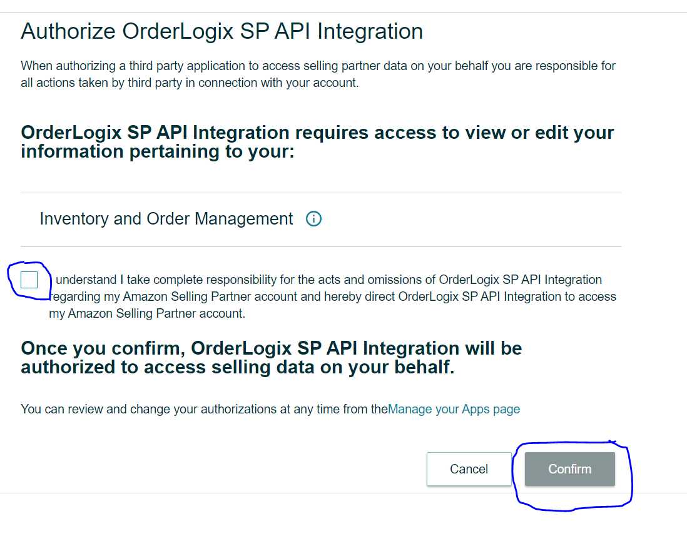Click the Confirm button
The width and height of the screenshot is (687, 546).
(569, 469)
